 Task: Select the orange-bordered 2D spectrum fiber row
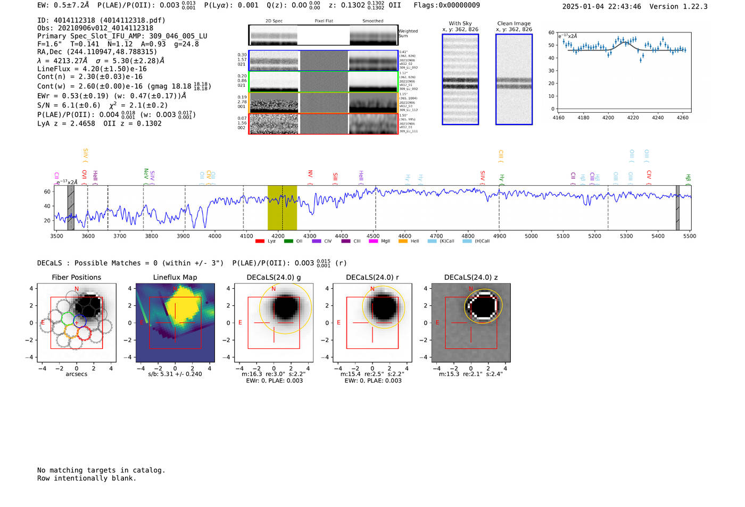click(x=324, y=103)
